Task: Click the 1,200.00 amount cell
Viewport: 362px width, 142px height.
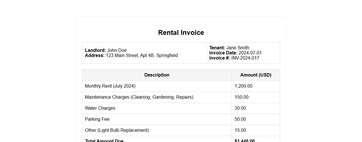Action: (256, 86)
